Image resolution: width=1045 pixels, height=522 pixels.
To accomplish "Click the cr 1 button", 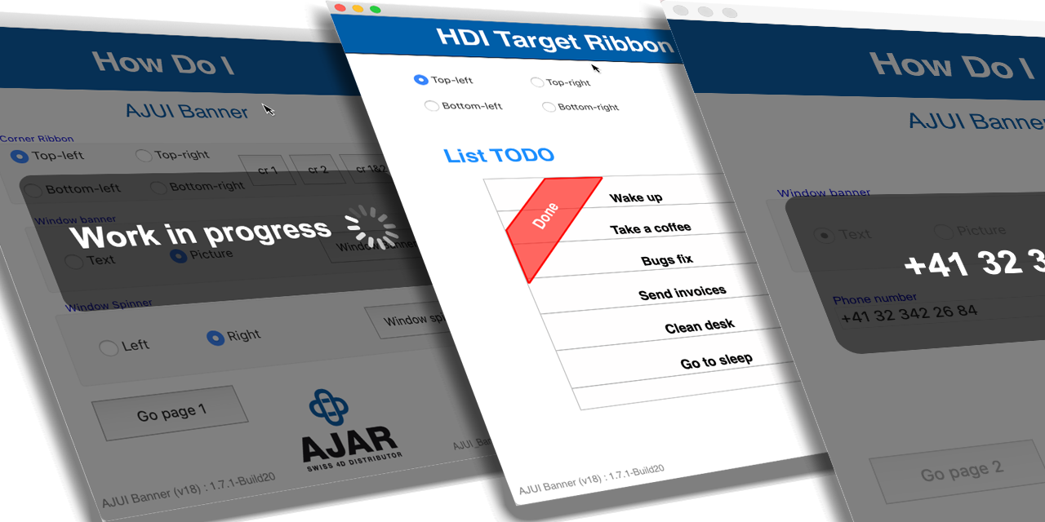I will pyautogui.click(x=266, y=170).
